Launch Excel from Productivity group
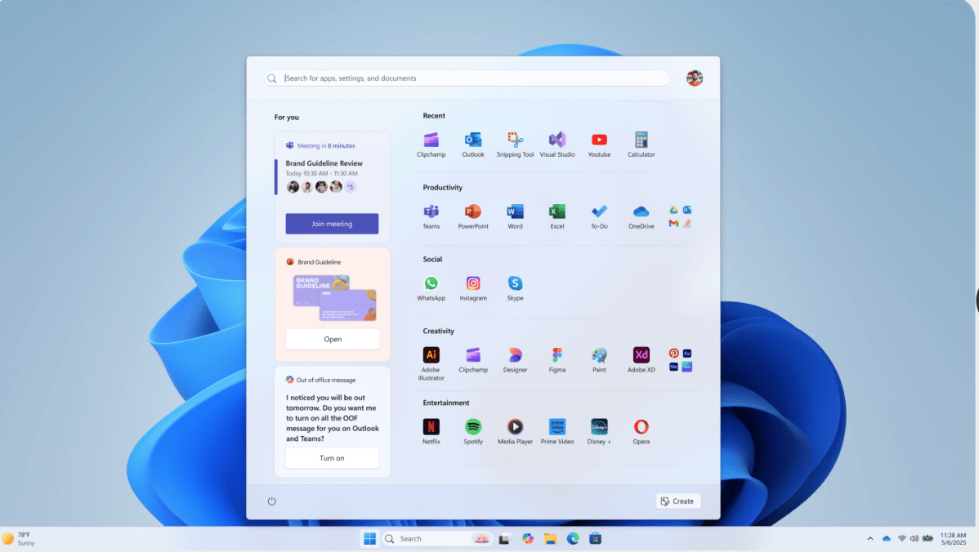 click(557, 212)
